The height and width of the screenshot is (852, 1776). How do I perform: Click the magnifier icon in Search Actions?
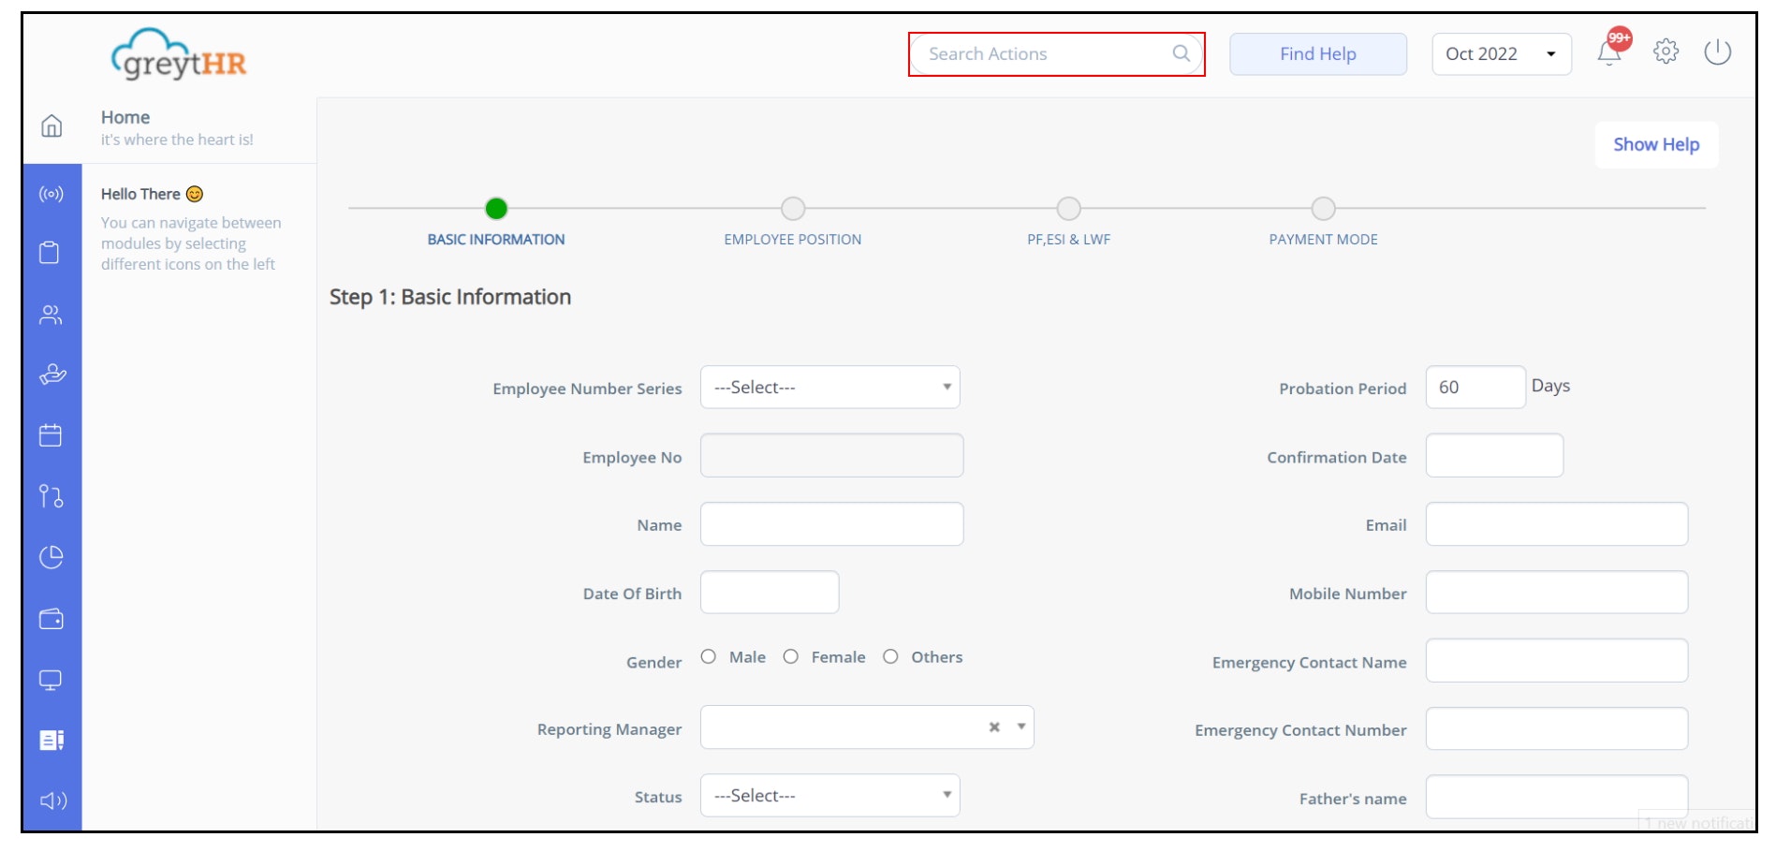(1182, 53)
